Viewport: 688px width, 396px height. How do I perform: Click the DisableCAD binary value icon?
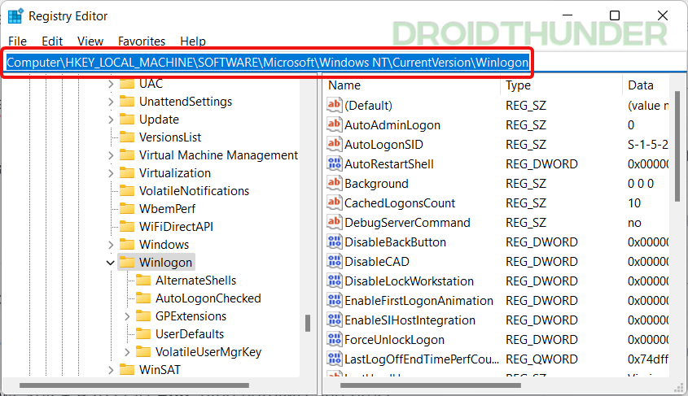(334, 262)
